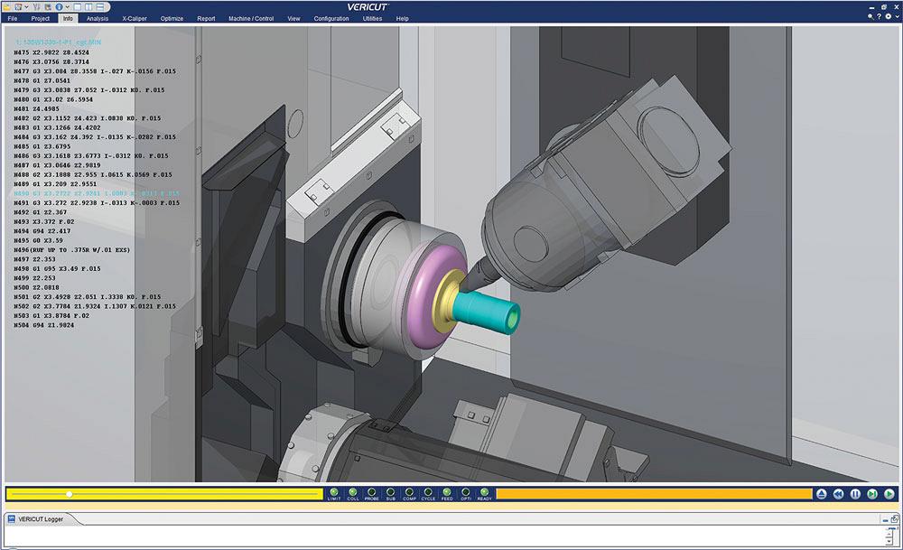Image resolution: width=903 pixels, height=550 pixels.
Task: Toggle the PROBE status indicator
Action: point(372,492)
